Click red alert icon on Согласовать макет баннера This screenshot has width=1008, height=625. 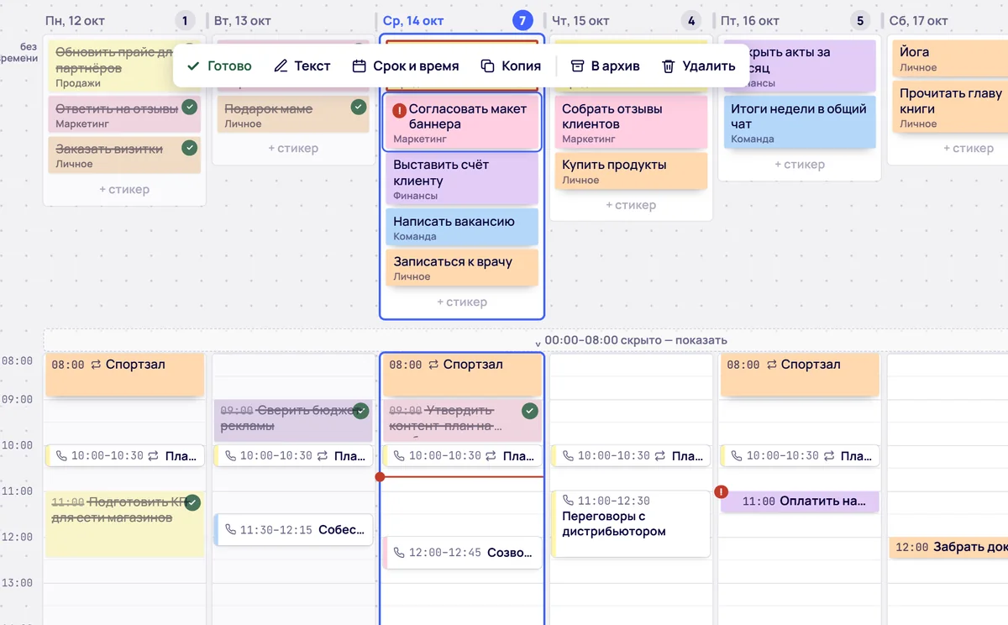point(399,109)
